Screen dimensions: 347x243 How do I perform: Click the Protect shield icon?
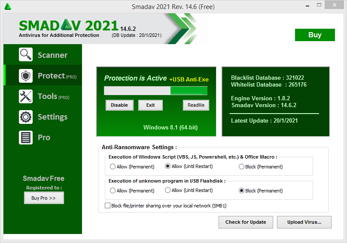point(26,76)
